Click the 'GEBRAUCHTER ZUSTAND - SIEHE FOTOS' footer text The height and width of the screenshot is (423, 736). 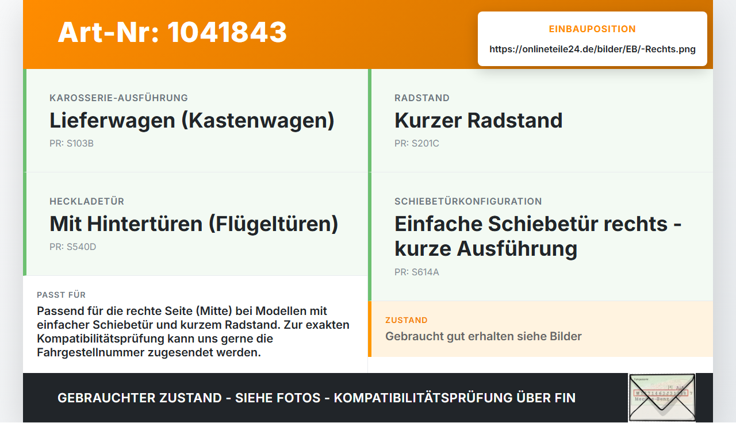[x=316, y=398]
